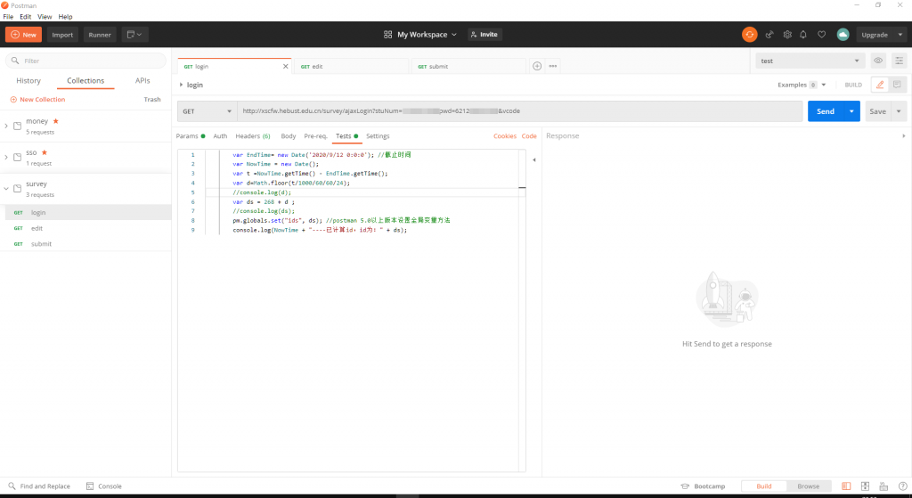The height and width of the screenshot is (498, 912).
Task: Open the test environment dropdown
Action: click(809, 61)
